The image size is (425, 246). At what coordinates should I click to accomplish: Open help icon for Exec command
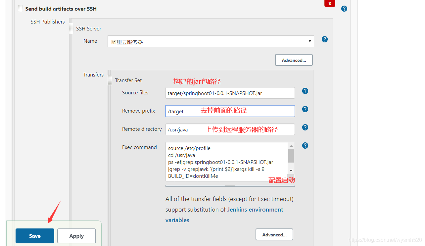305,146
